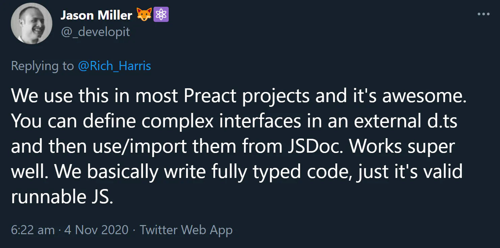Click Jason Miller's profile avatar photo
This screenshot has height=248, width=500.
(31, 24)
